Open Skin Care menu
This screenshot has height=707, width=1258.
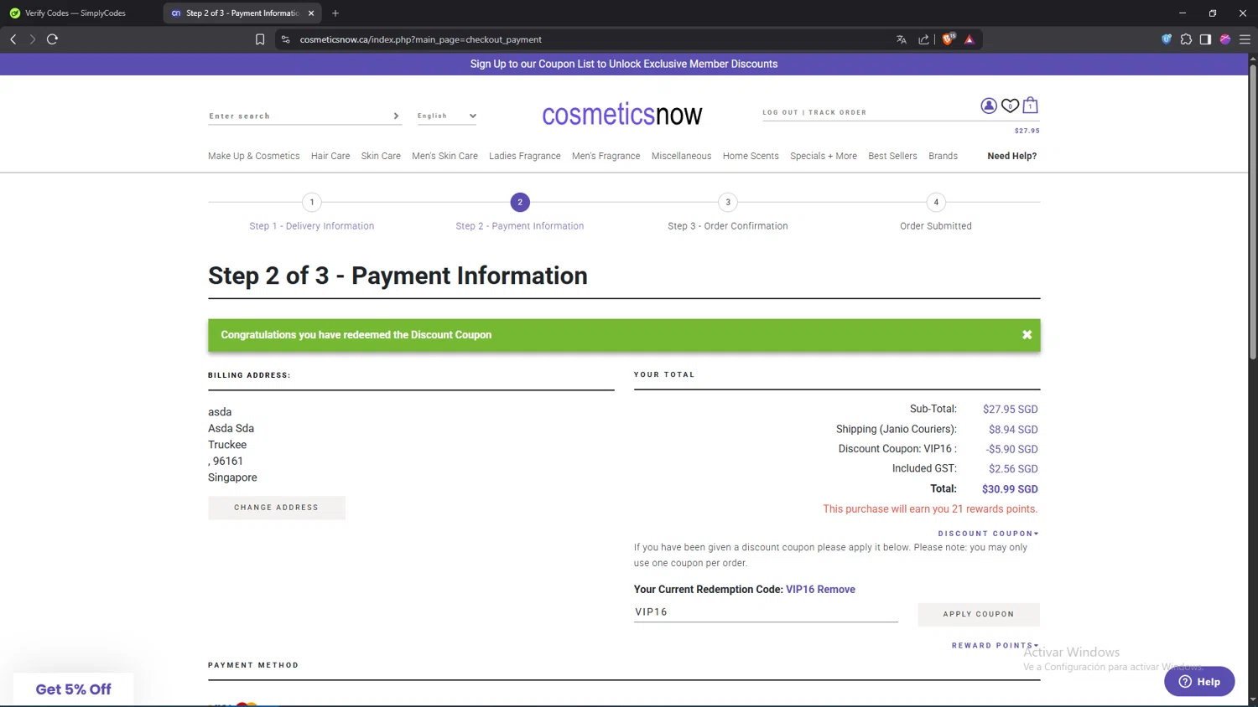381,156
